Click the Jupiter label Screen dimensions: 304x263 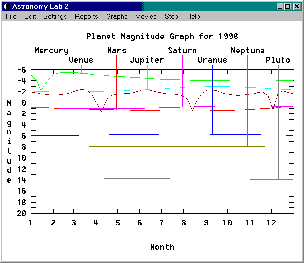[147, 60]
